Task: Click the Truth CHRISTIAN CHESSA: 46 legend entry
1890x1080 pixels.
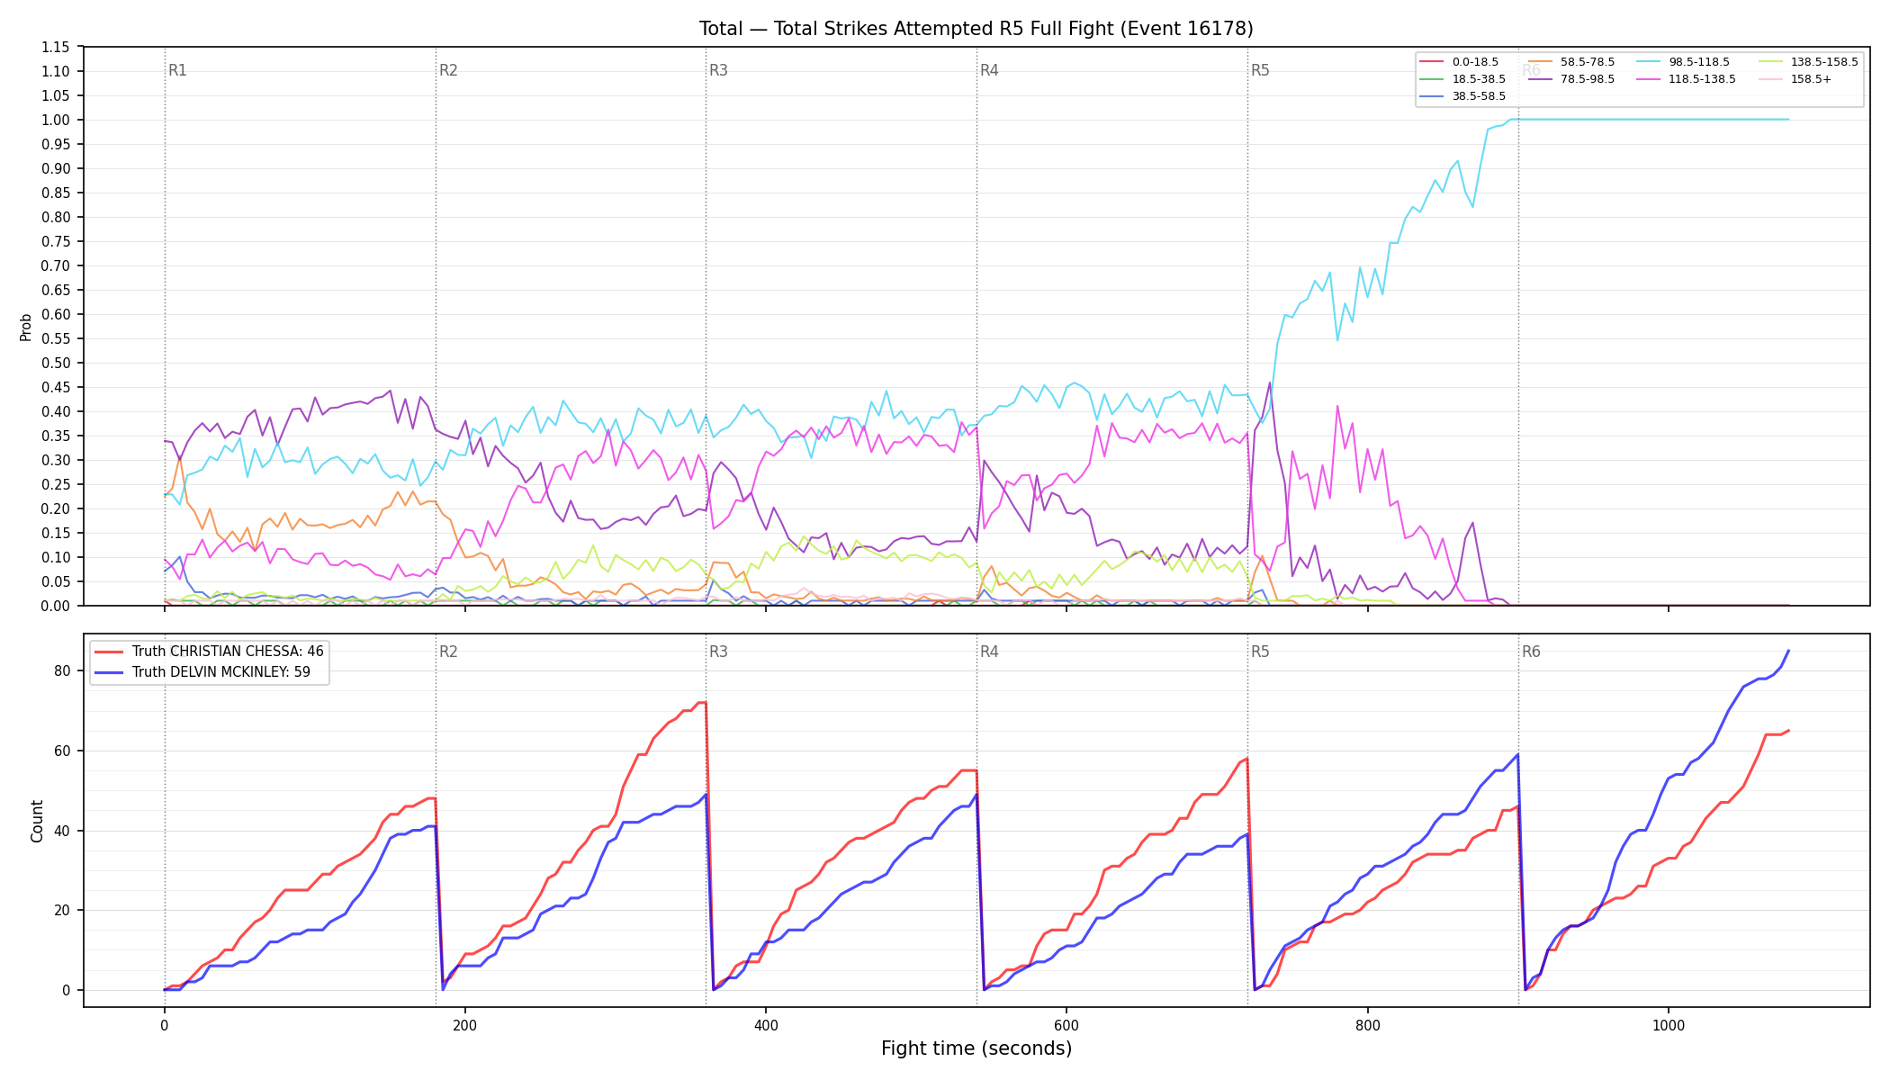Action: tap(209, 652)
